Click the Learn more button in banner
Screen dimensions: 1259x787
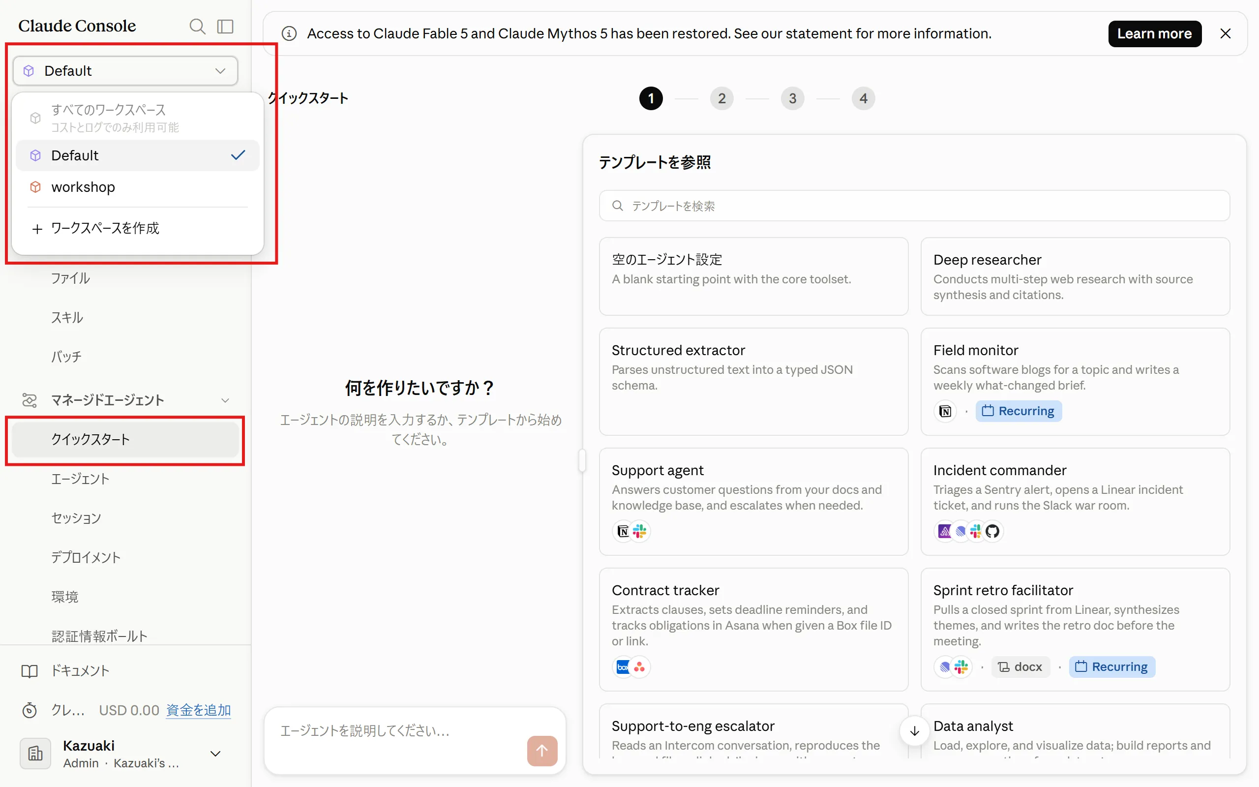tap(1154, 34)
